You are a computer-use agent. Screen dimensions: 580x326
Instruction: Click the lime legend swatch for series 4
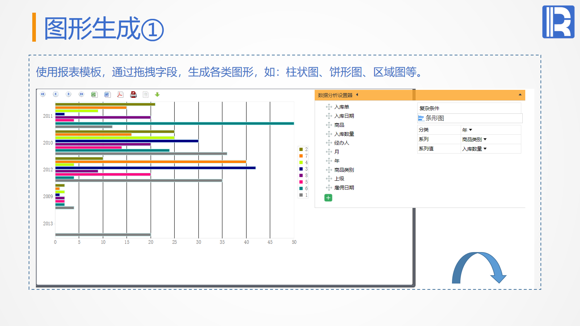point(301,162)
